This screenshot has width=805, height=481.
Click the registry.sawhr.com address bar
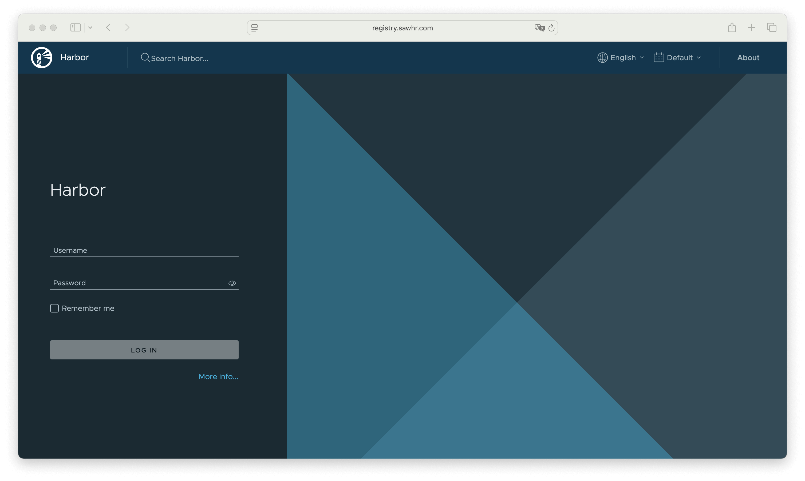coord(402,28)
